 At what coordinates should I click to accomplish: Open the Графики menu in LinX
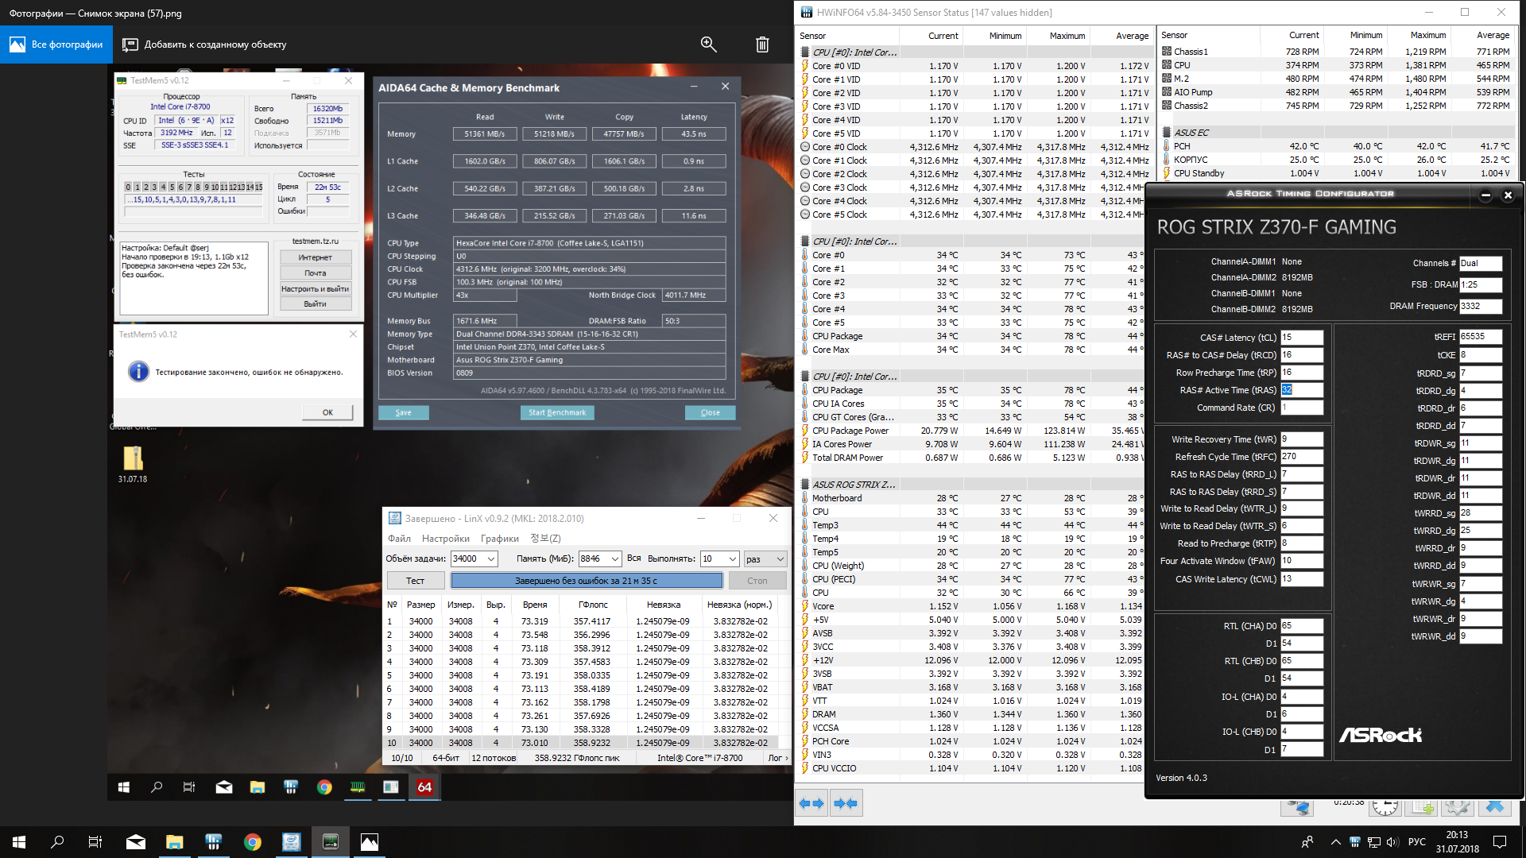(499, 539)
